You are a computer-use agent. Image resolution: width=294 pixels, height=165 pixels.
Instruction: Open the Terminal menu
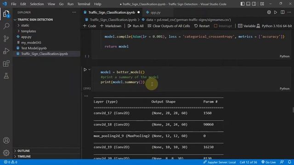[84, 4]
